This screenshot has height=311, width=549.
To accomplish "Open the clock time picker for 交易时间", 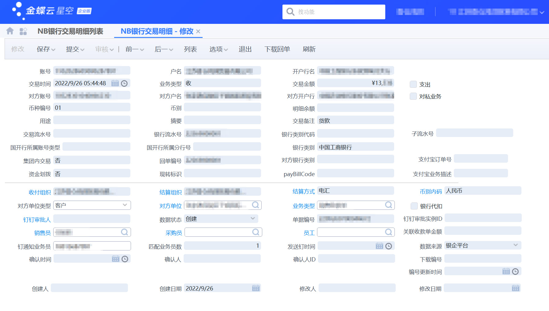I will [x=124, y=83].
